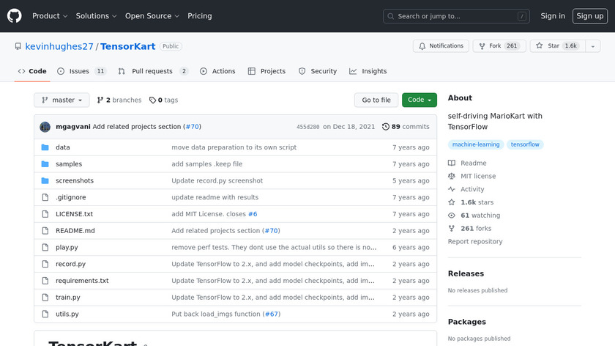Viewport: 615px width, 346px height.
Task: Open the green Code dropdown
Action: [419, 100]
